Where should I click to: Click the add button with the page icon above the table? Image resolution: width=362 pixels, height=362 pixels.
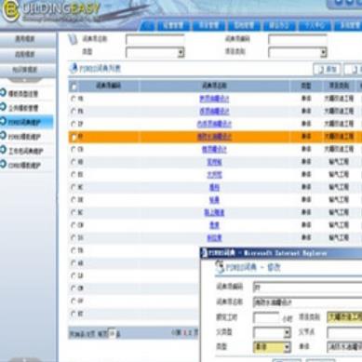(327, 69)
